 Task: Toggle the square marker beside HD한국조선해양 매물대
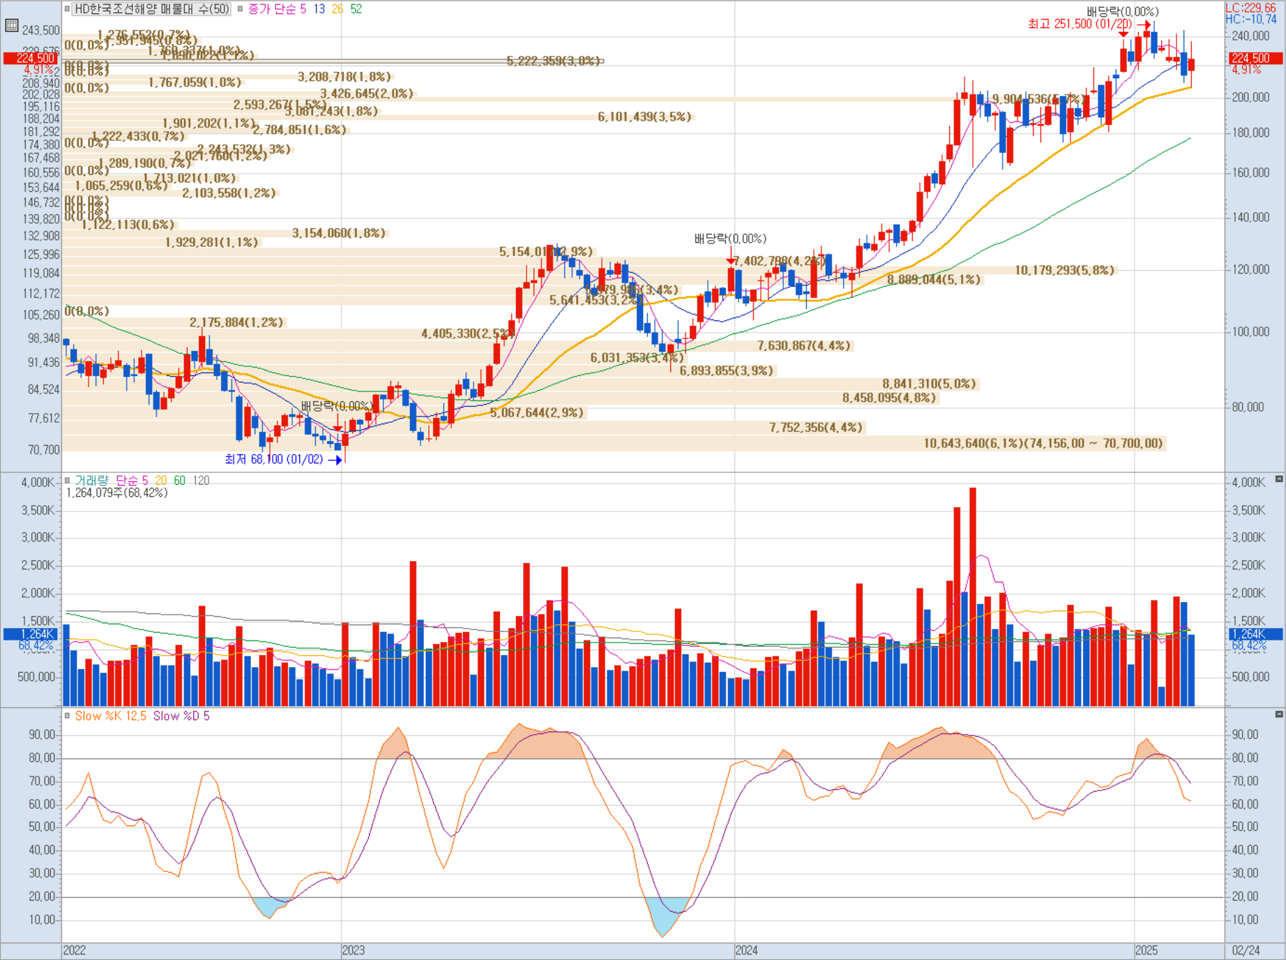[x=68, y=9]
